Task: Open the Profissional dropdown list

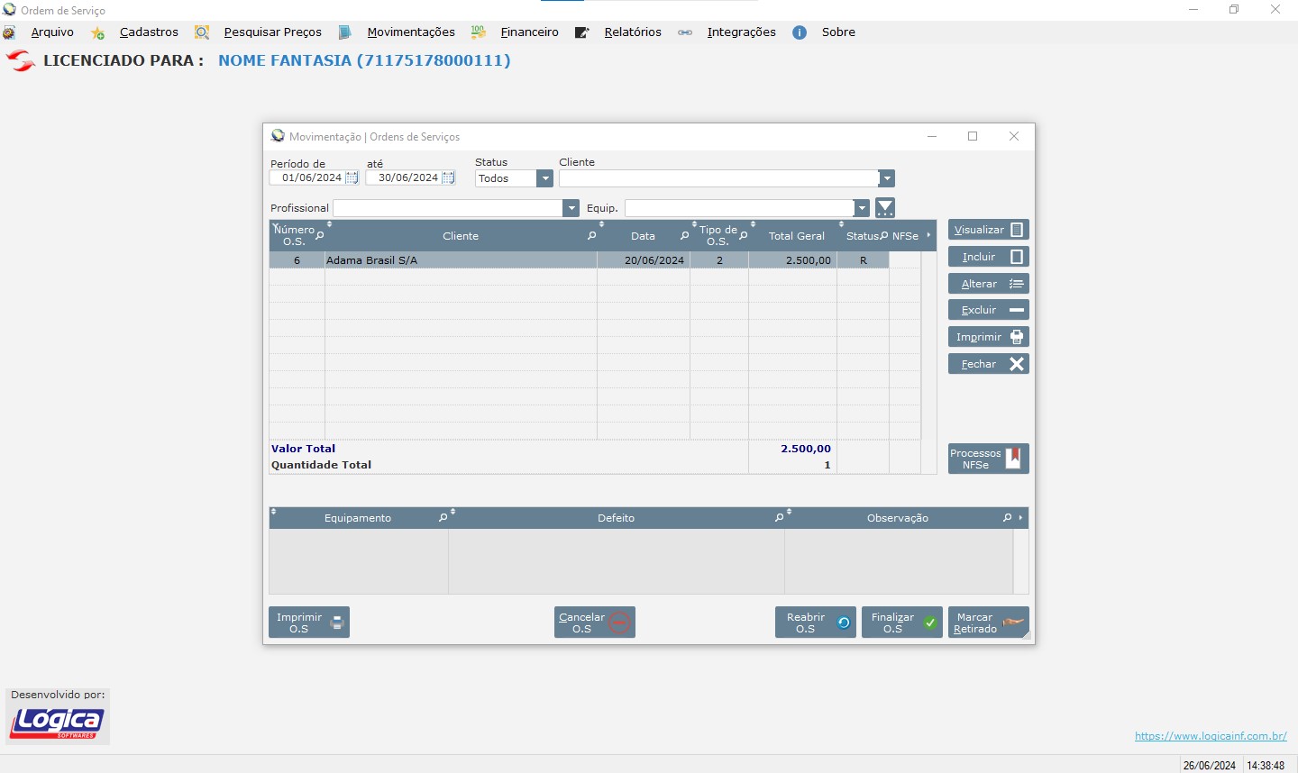Action: [x=571, y=208]
